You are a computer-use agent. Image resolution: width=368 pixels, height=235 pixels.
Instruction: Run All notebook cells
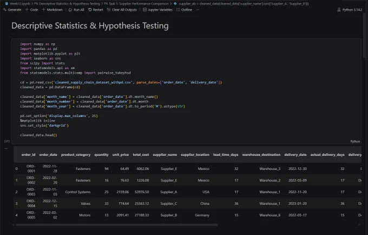coord(76,10)
